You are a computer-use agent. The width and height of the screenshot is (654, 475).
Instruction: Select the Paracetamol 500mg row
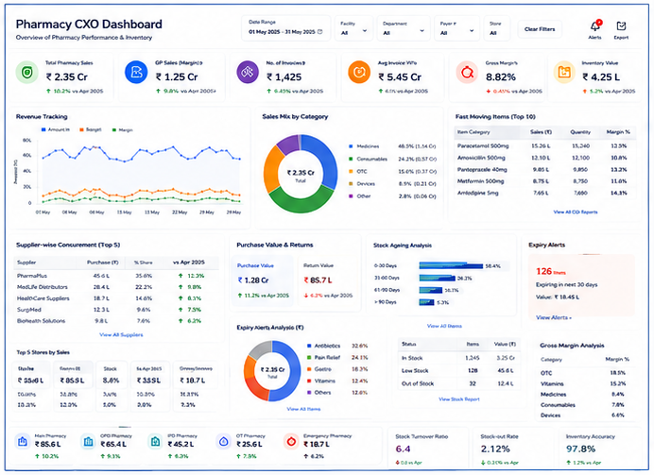544,145
